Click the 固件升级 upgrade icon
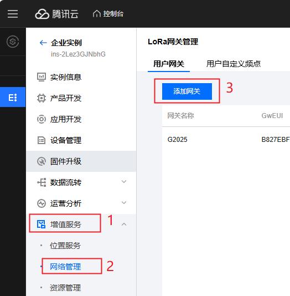 [x=42, y=161]
